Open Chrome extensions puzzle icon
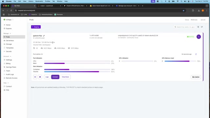The width and height of the screenshot is (210, 118). (x=193, y=10)
